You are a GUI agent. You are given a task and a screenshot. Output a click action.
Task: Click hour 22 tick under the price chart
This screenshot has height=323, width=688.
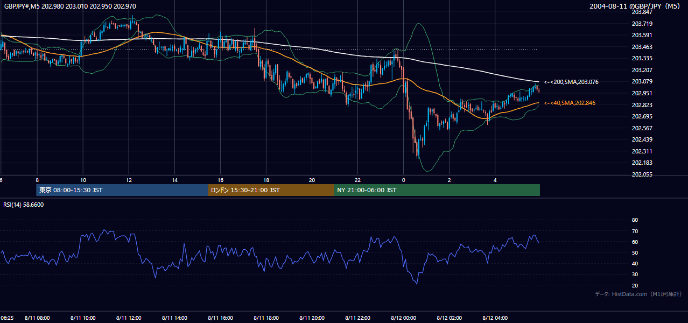(357, 180)
